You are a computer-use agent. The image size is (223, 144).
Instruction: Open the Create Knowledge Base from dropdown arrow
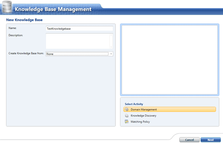point(111,54)
